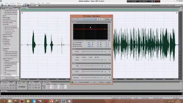
Task: Select Spectral Frequency display purple icon
Action: [x=28, y=5]
